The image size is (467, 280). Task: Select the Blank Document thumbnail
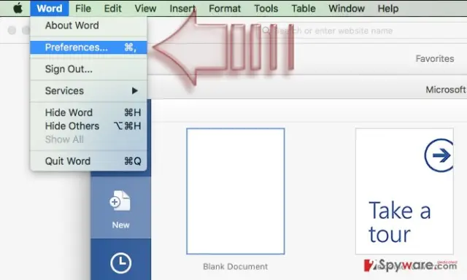235,191
